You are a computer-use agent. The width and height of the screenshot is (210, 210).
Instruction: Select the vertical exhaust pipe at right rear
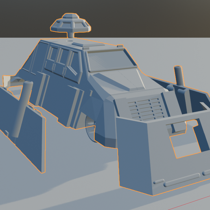click(x=179, y=76)
